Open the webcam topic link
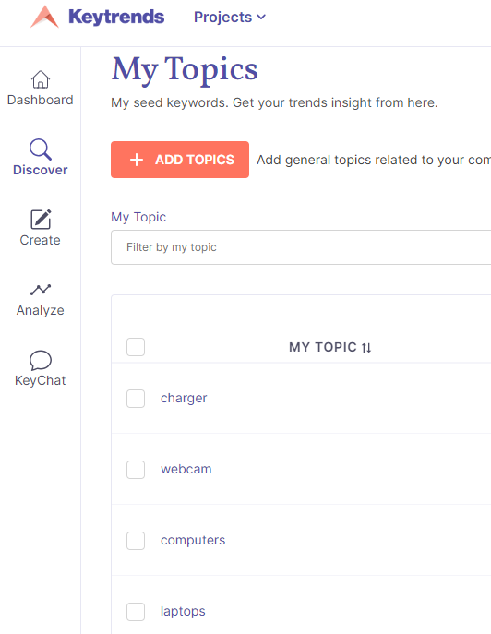Screen dimensions: 491x634 pos(186,469)
